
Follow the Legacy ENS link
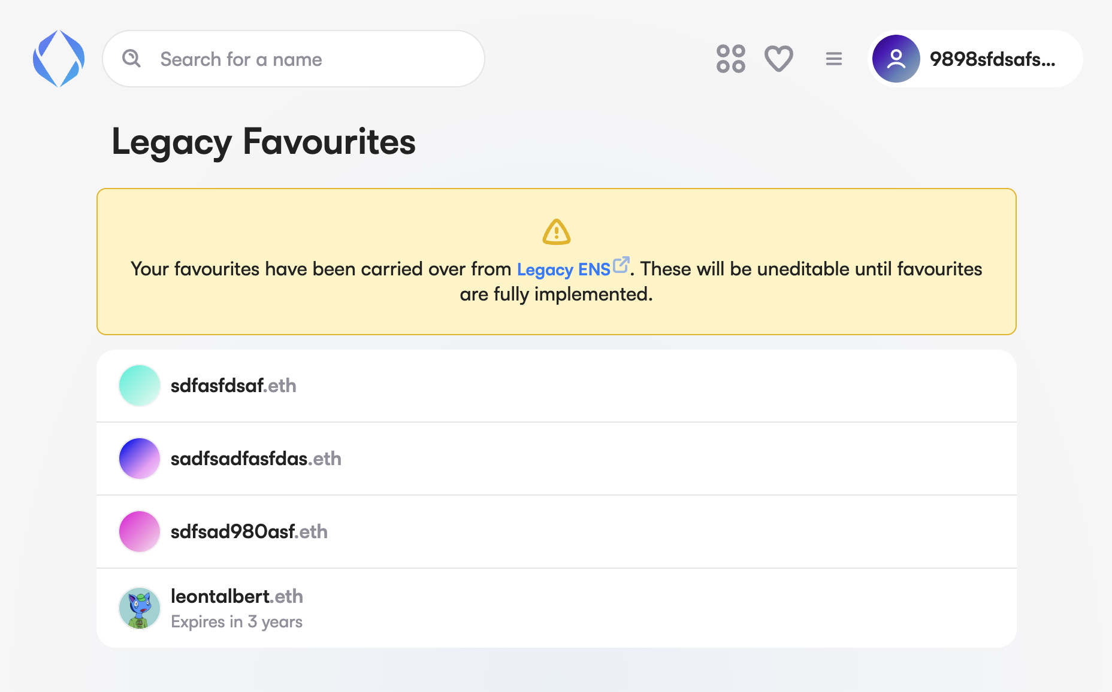[x=563, y=270]
